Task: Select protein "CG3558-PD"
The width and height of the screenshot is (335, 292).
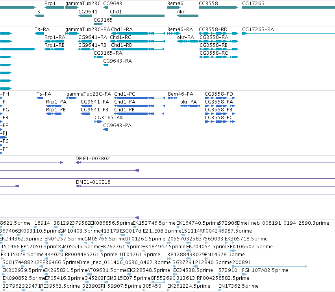Action: point(219,94)
